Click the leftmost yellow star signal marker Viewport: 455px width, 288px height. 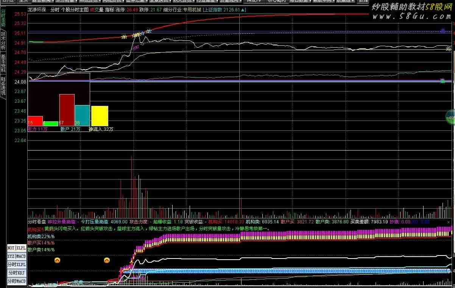[124, 37]
